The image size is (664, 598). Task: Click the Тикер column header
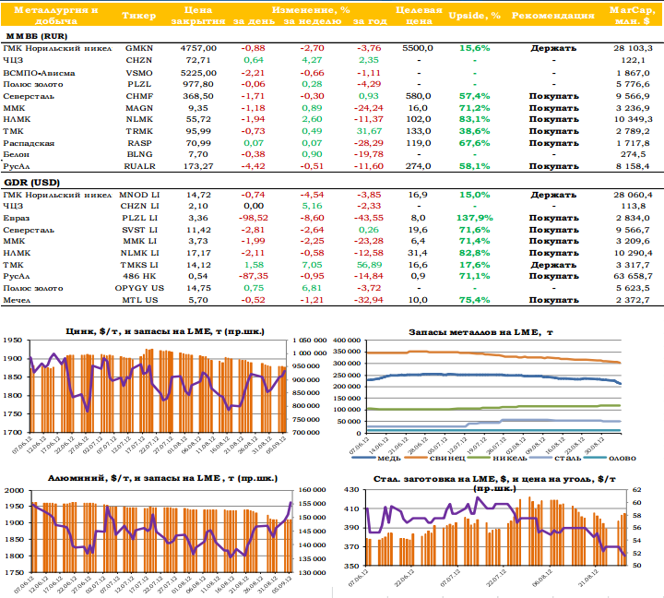coord(138,16)
